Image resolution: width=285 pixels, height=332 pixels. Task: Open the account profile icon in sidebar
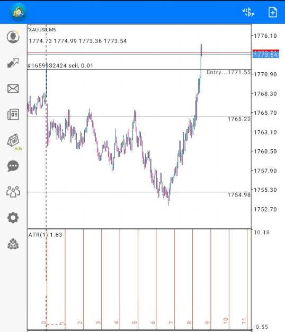(13, 37)
